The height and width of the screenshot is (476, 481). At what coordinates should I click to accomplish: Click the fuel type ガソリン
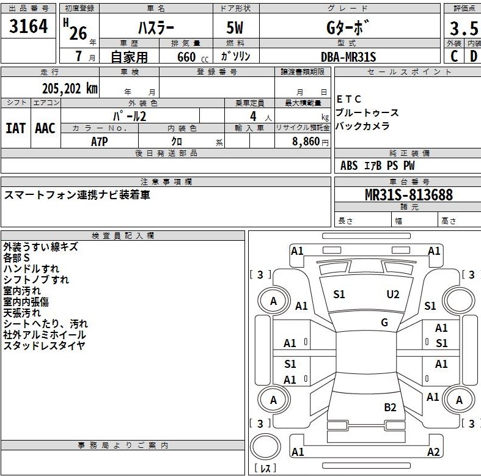point(235,56)
